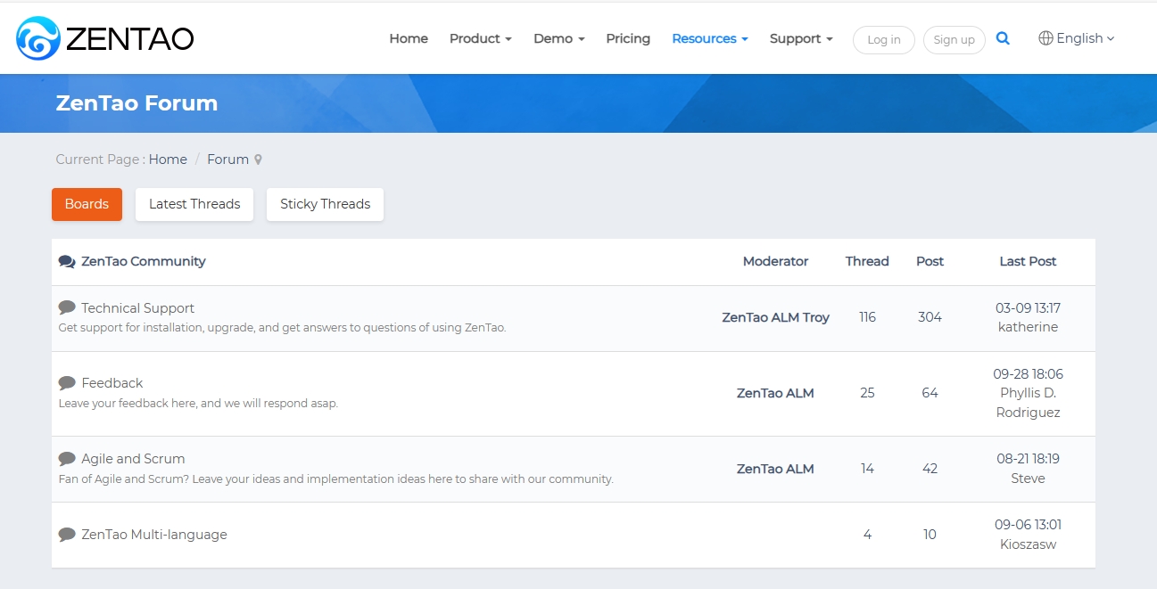Click the Technical Support speech bubble icon
Screen dimensions: 1157x589
pos(67,307)
